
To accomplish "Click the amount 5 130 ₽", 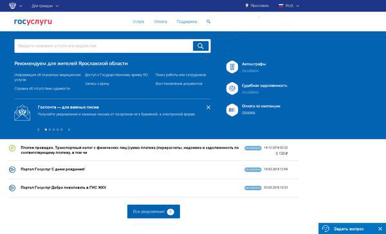I will click(282, 154).
